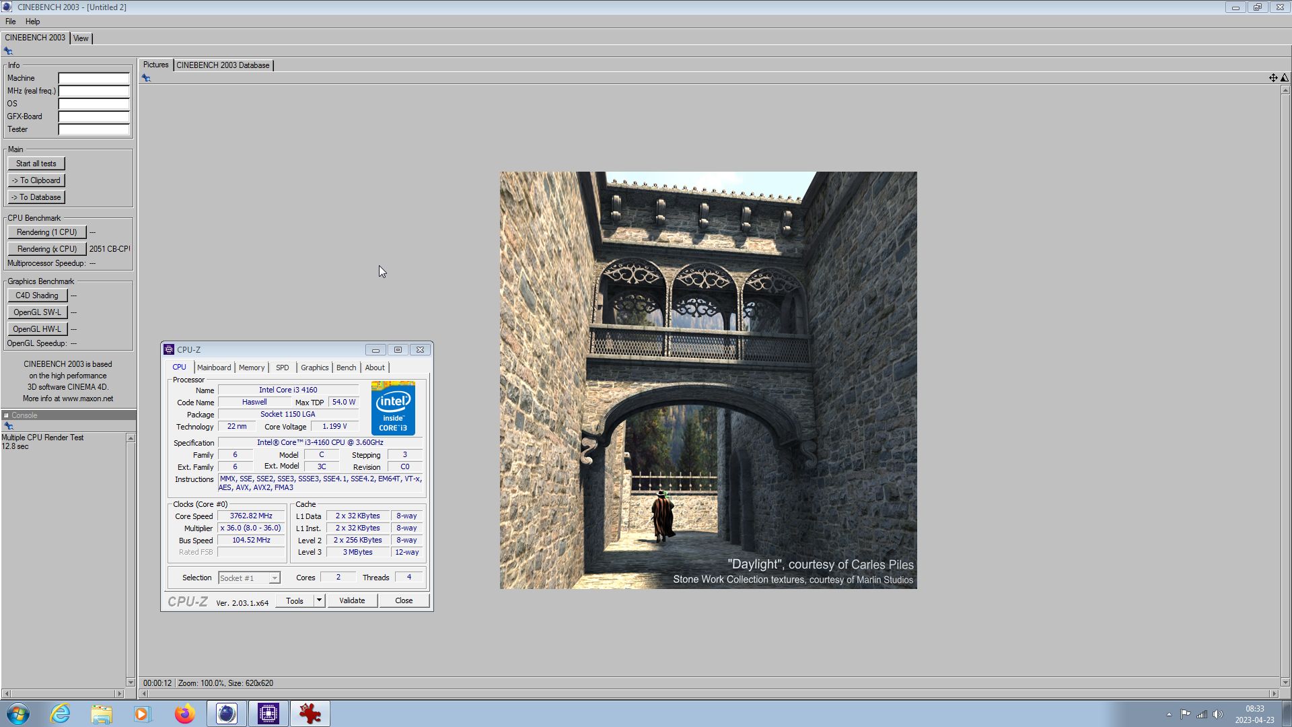Click the CPU-Z Close button

(x=404, y=600)
